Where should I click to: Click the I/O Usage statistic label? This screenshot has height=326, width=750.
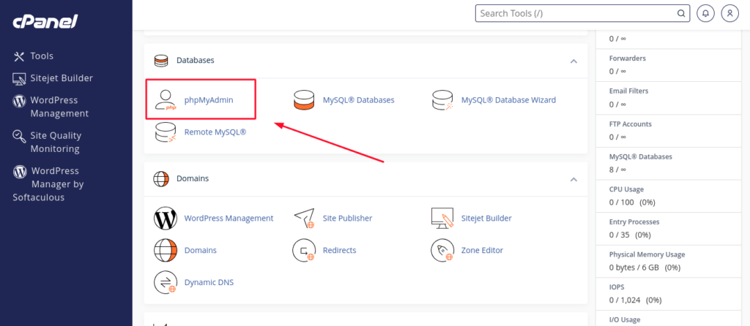click(x=624, y=320)
